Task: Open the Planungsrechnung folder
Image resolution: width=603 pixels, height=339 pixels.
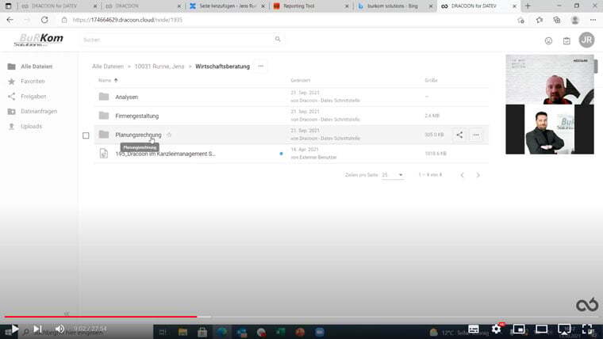Action: pos(138,135)
